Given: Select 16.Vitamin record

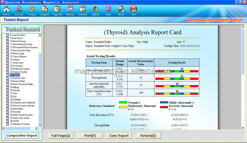Looking at the screenshot, I should (x=15, y=60).
